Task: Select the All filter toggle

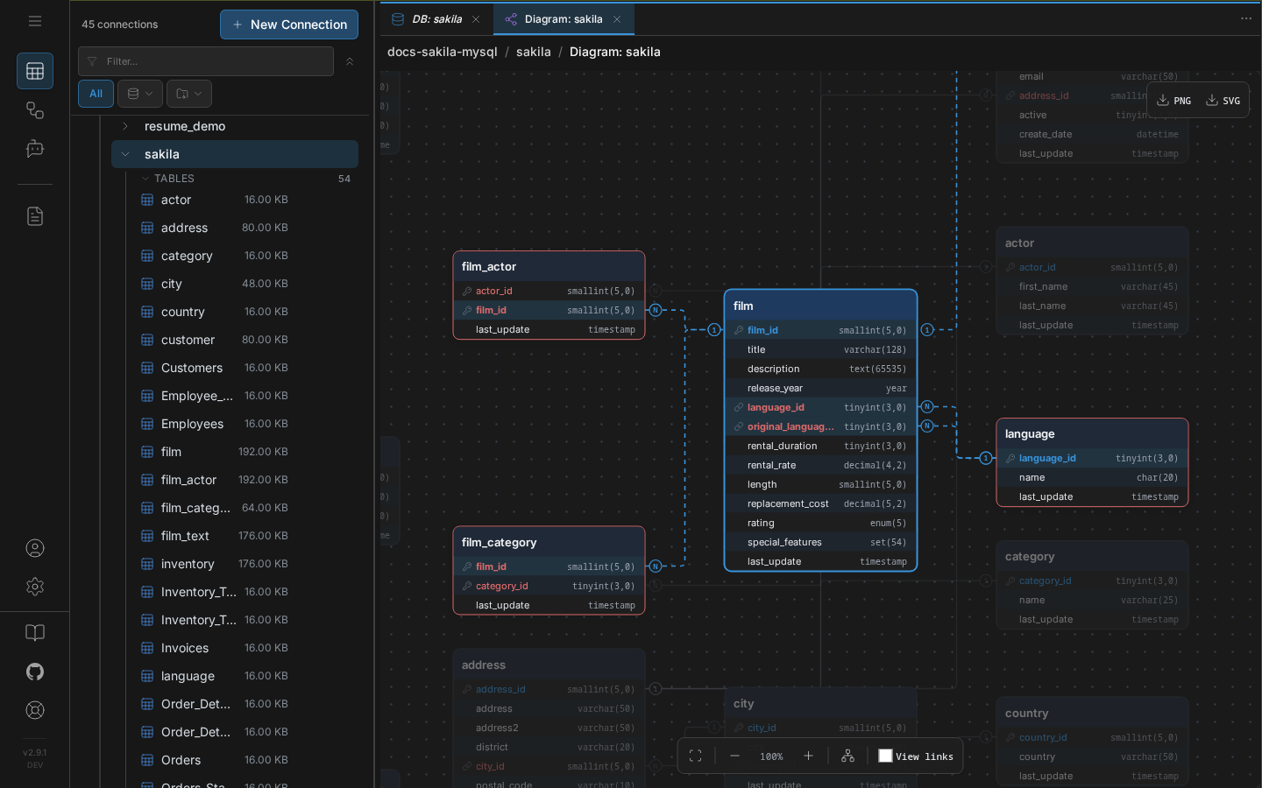Action: tap(96, 94)
